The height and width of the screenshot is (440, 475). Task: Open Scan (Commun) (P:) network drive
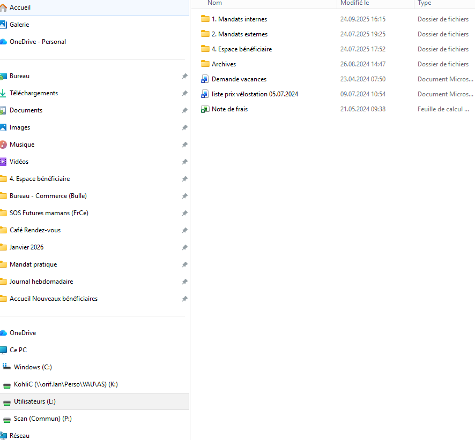tap(42, 419)
